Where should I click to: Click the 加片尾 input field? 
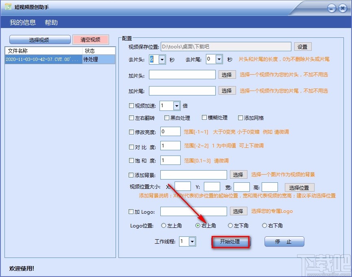[x=182, y=91]
